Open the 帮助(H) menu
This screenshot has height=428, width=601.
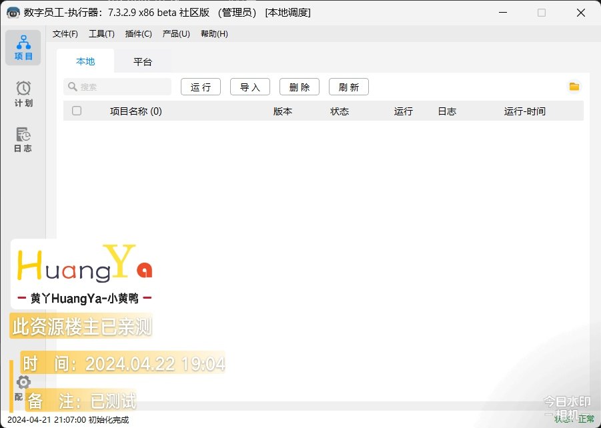pyautogui.click(x=214, y=34)
